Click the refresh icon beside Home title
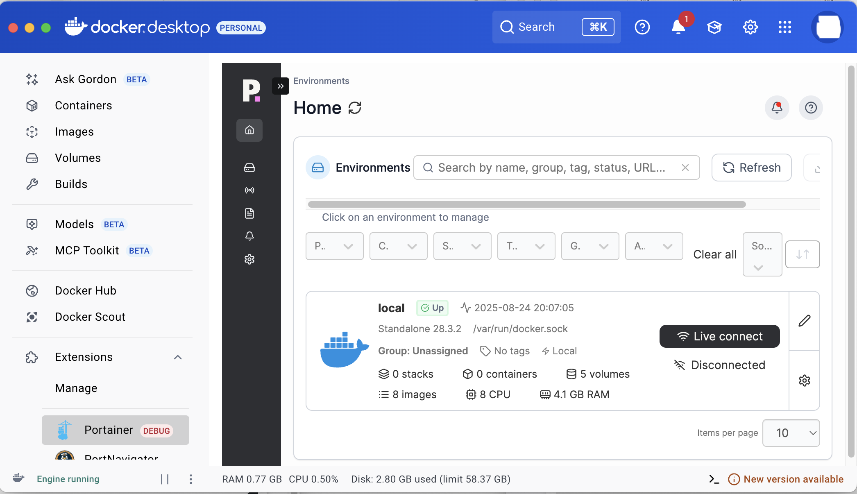Screen dimensions: 857x494 [x=355, y=108]
